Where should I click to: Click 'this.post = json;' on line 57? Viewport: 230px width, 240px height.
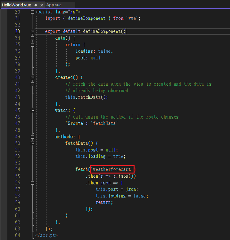tap(117, 189)
